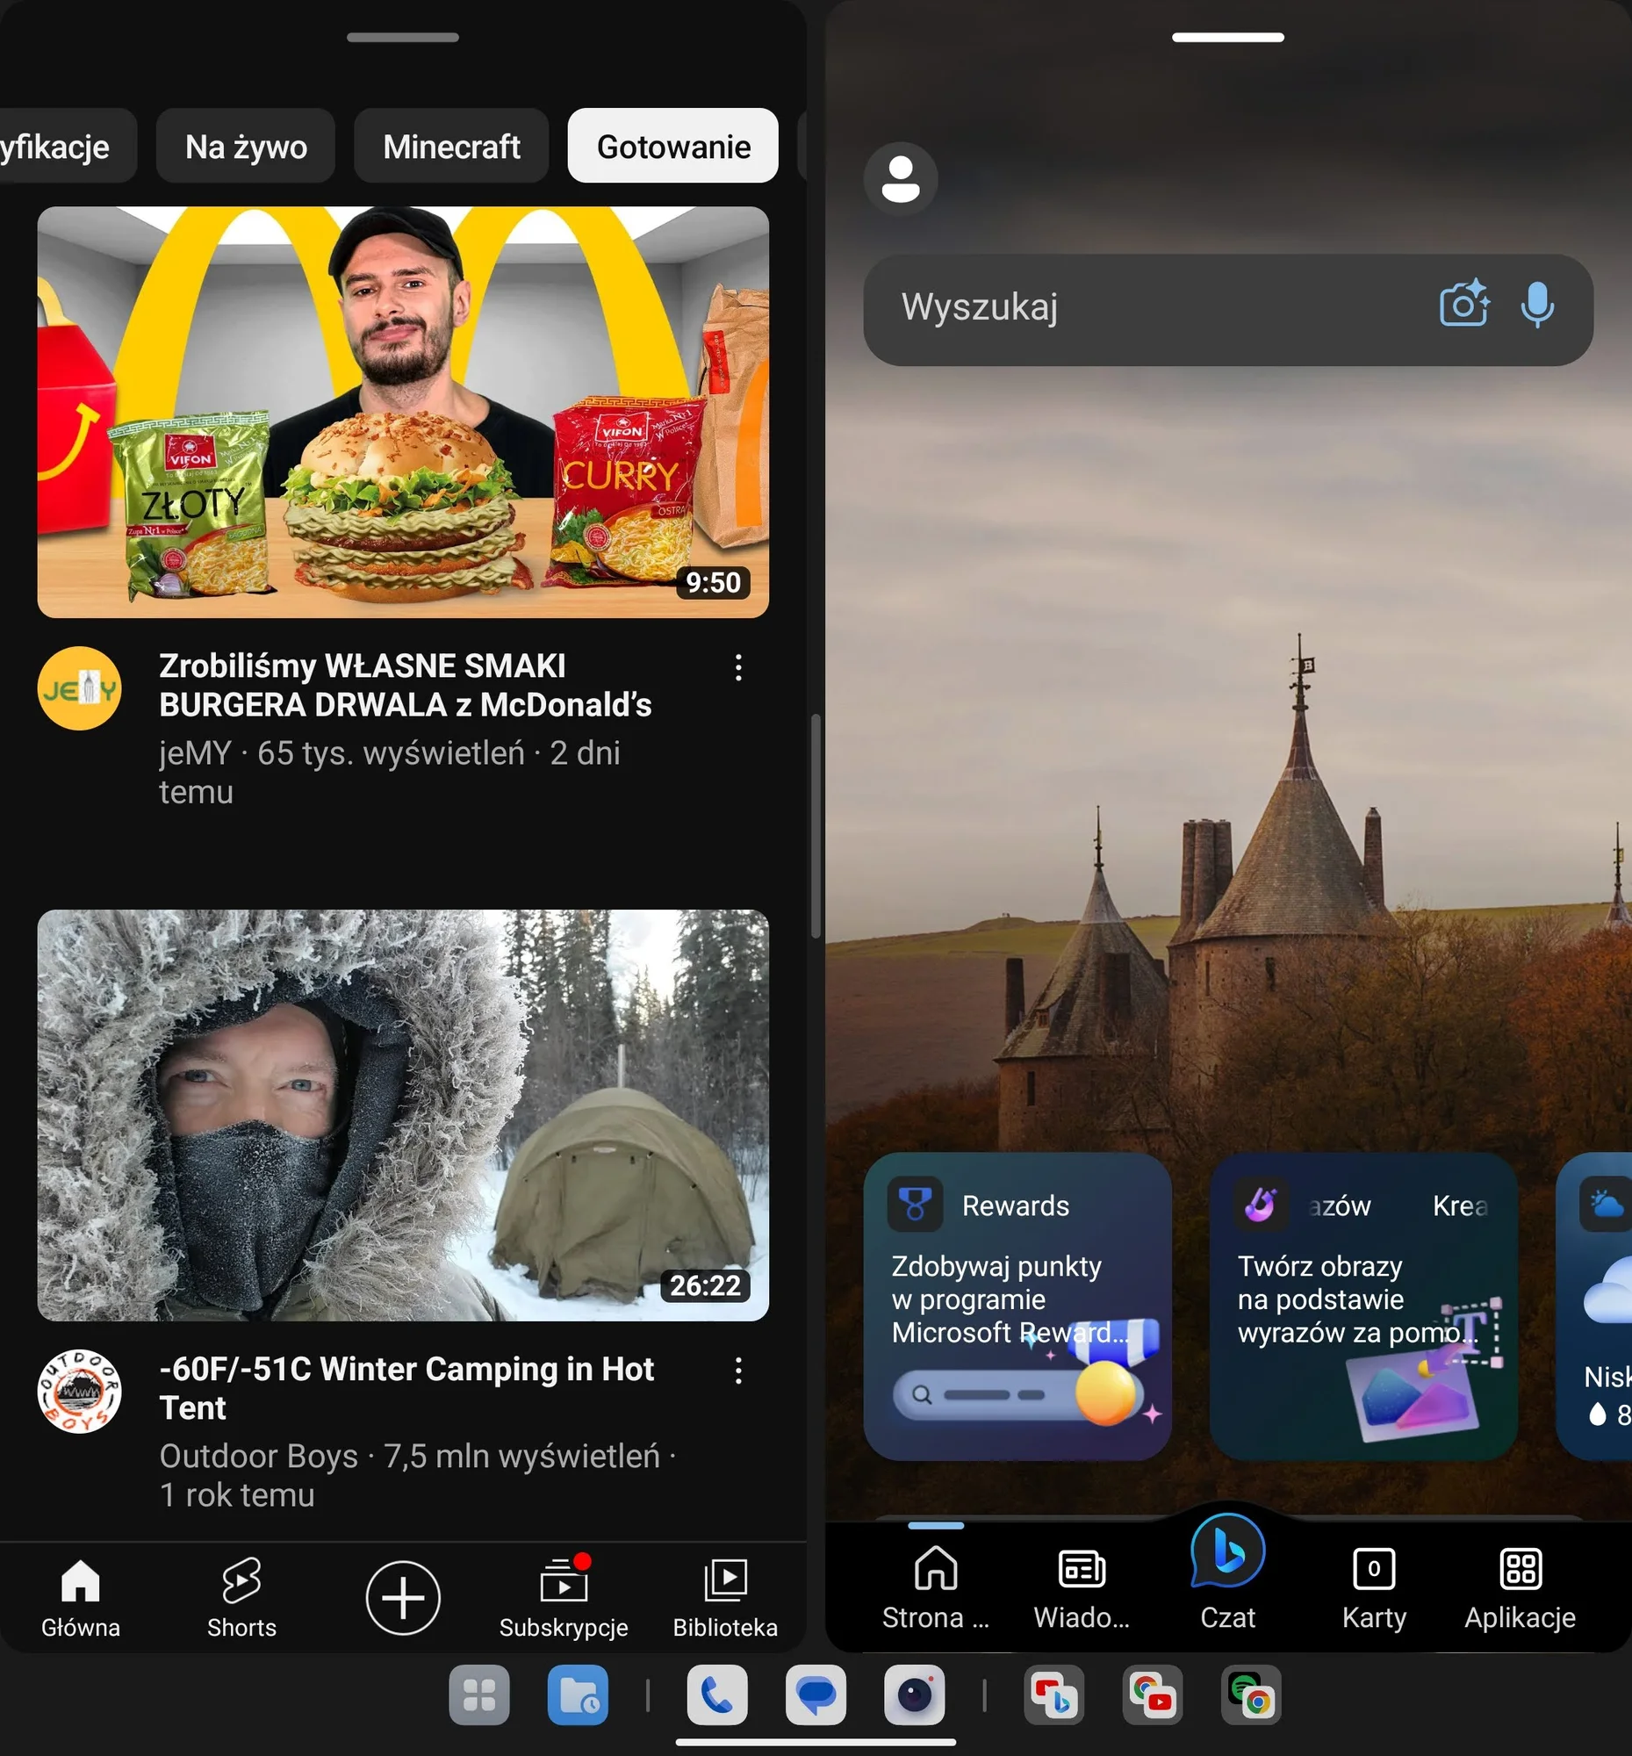Open the YouTube and Bing app pair

(1053, 1695)
